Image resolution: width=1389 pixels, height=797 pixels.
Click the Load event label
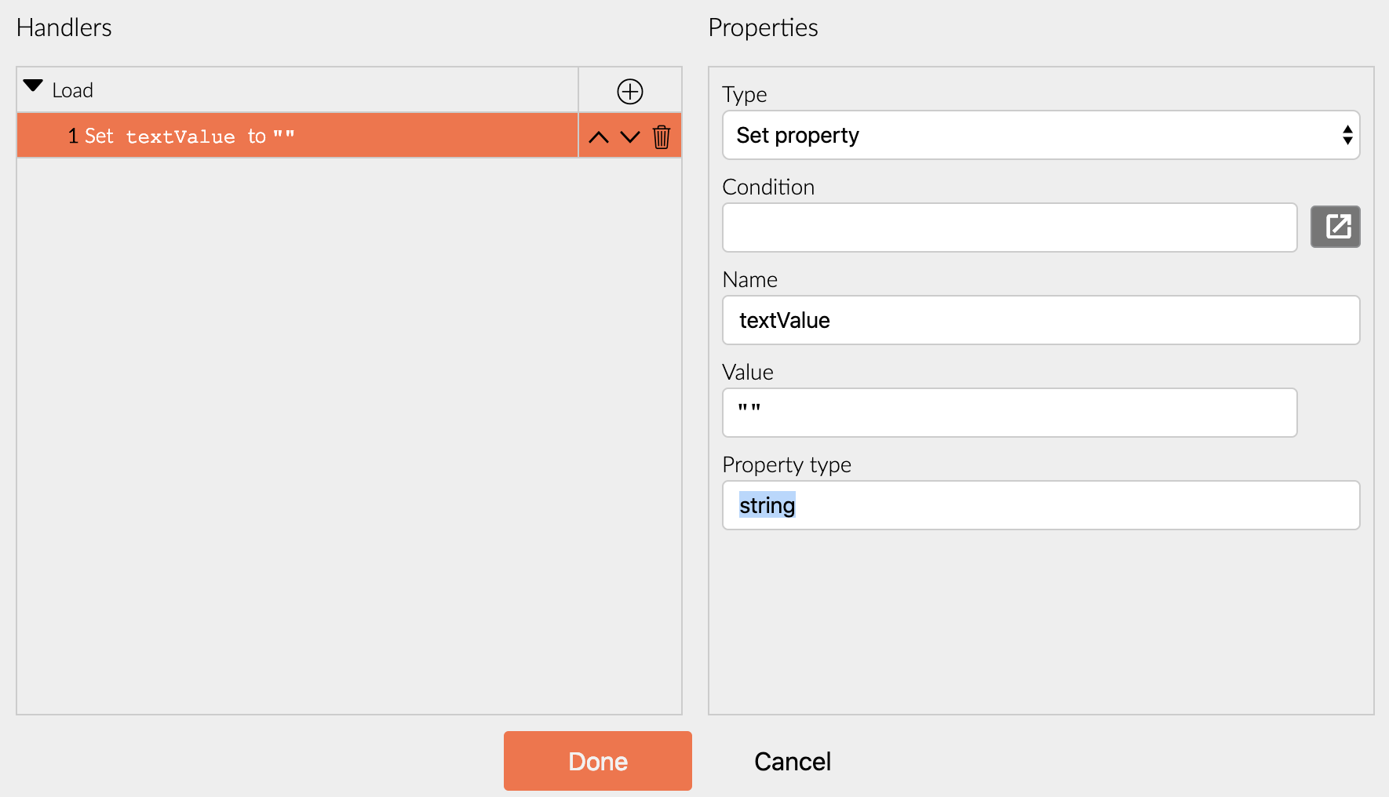pyautogui.click(x=73, y=91)
